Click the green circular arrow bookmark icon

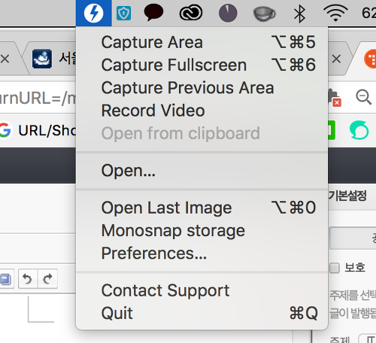click(359, 130)
